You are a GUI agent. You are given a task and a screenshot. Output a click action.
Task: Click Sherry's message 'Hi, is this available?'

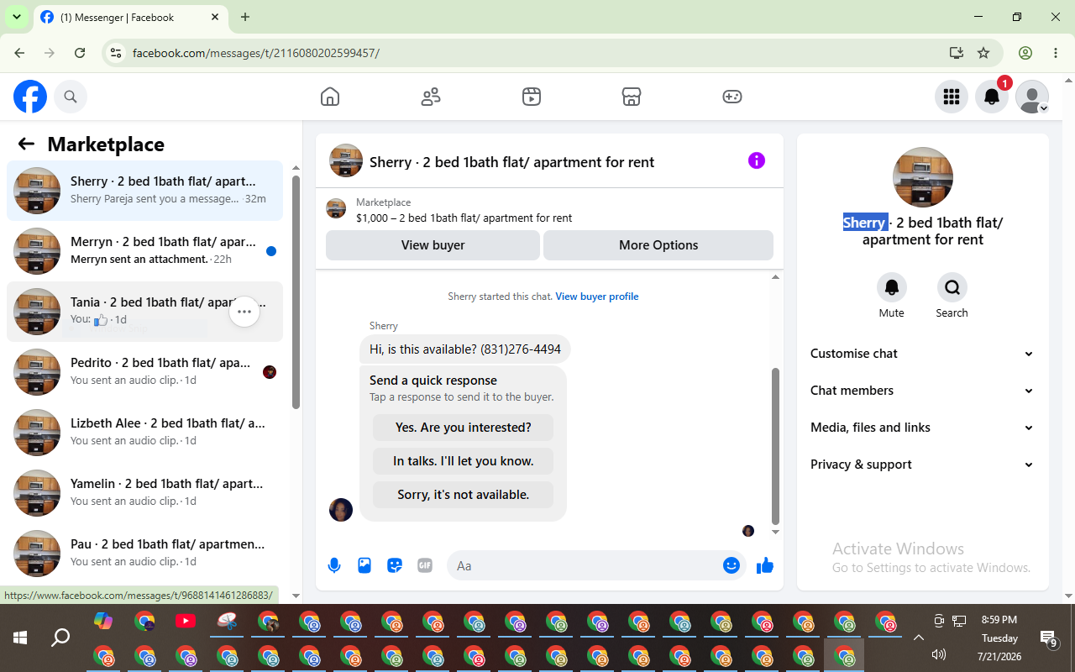pos(465,349)
